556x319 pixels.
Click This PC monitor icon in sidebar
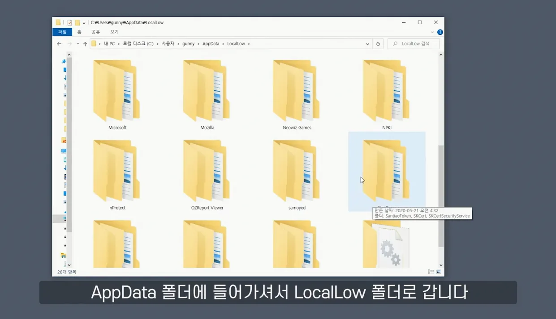point(64,151)
